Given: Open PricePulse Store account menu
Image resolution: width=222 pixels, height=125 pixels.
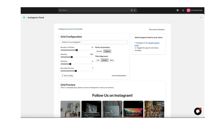Looking at the screenshot, I should (195, 10).
